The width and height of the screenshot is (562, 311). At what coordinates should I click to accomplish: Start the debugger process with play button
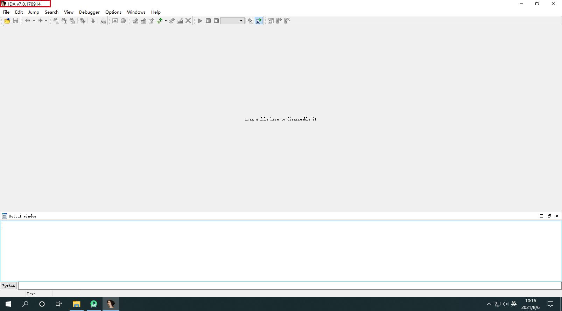200,21
